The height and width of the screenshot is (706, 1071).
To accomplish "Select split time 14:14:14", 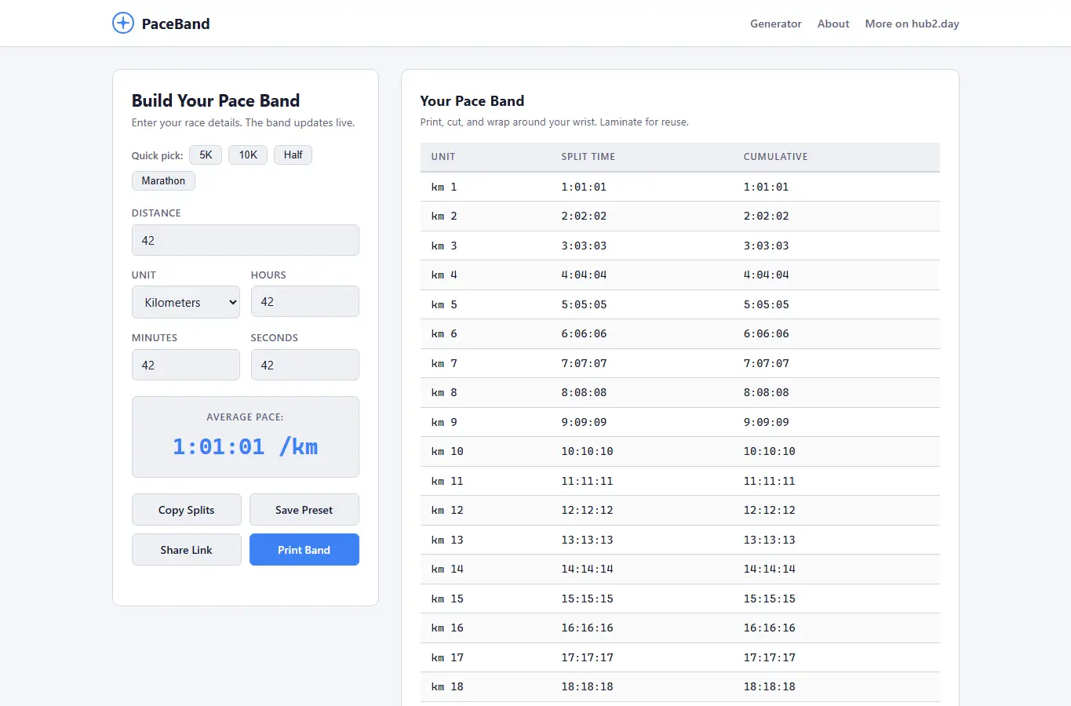I will [x=587, y=569].
